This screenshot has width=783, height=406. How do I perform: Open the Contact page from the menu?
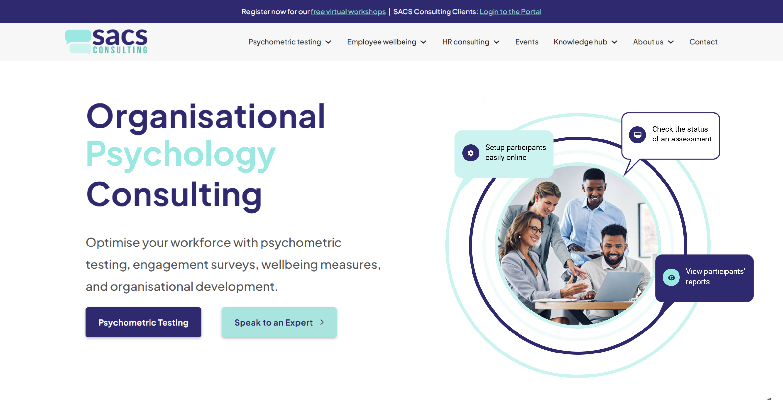703,42
